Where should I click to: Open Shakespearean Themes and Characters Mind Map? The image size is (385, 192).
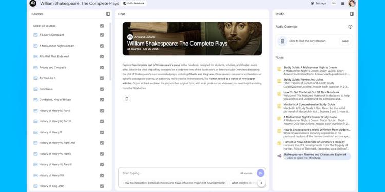(x=314, y=156)
